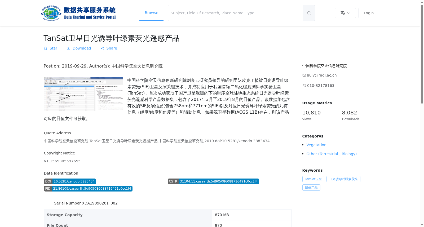Select Serial Number XDA19090201_002 text
The height and width of the screenshot is (227, 424).
coord(86,203)
